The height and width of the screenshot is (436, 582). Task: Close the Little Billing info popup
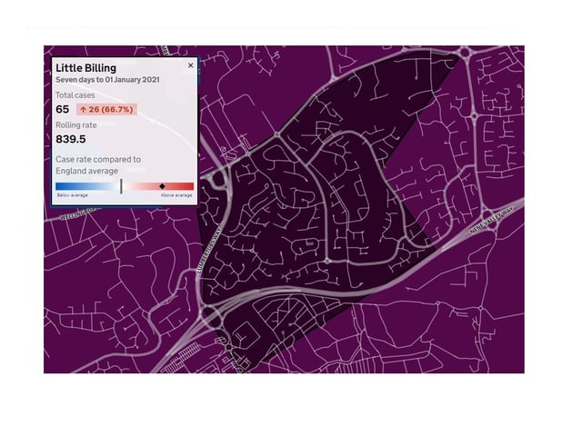coord(190,65)
